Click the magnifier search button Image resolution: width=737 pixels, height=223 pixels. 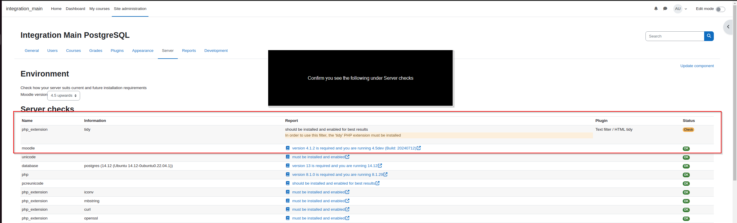tap(709, 36)
